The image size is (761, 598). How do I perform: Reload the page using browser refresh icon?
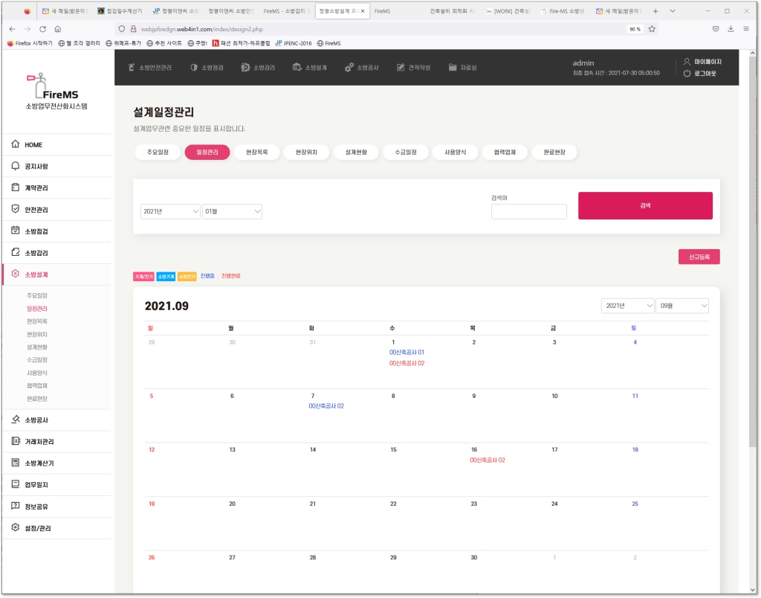42,29
